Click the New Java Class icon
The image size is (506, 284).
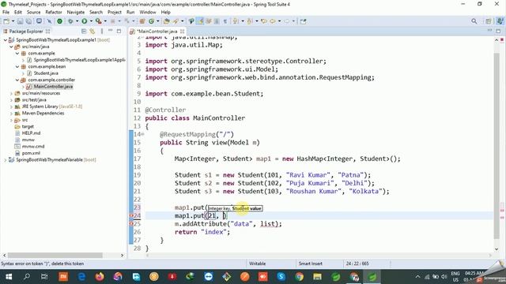(x=151, y=21)
